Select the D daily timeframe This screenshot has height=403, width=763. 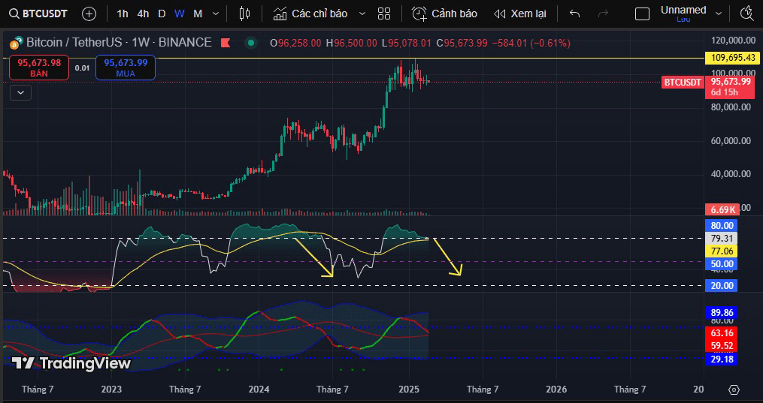coord(162,14)
